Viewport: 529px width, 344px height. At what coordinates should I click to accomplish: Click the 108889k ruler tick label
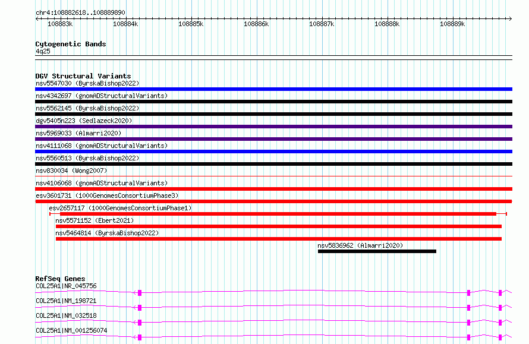(452, 24)
